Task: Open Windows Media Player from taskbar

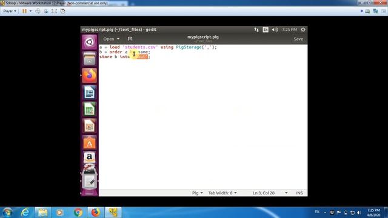Action: pyautogui.click(x=59, y=213)
